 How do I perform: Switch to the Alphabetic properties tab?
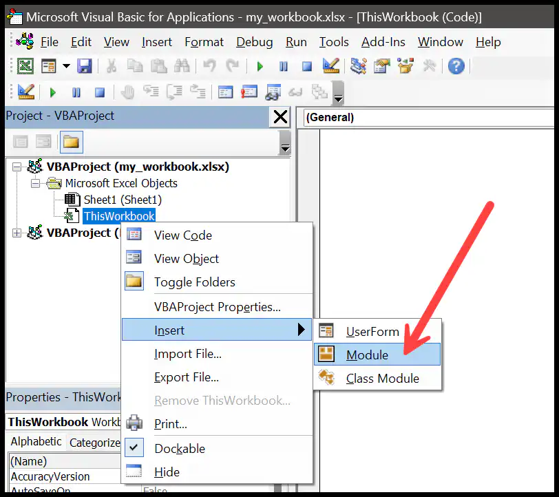point(36,442)
